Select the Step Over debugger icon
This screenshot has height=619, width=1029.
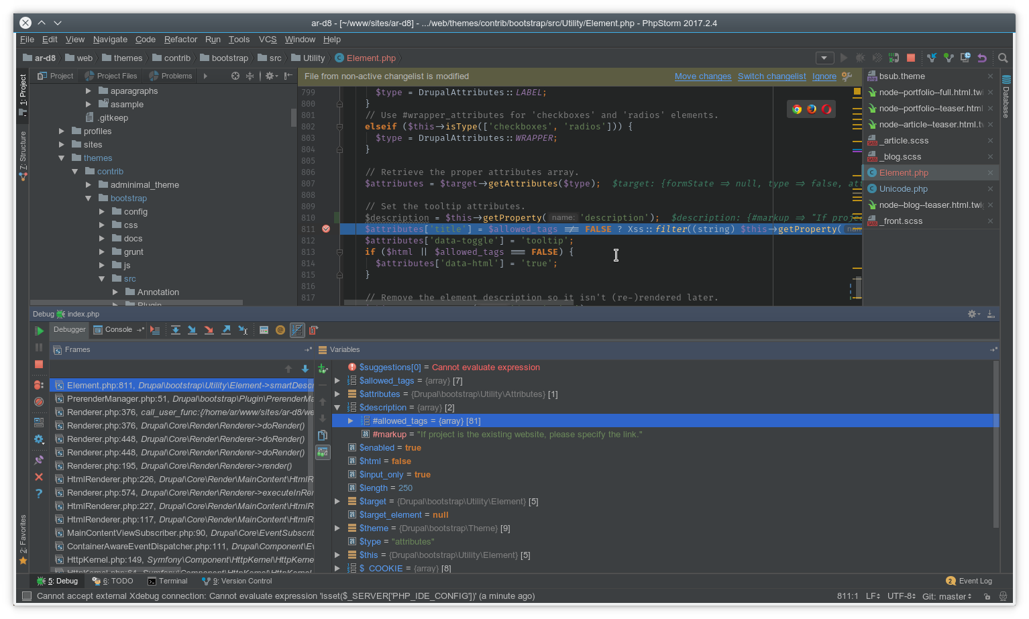(176, 329)
